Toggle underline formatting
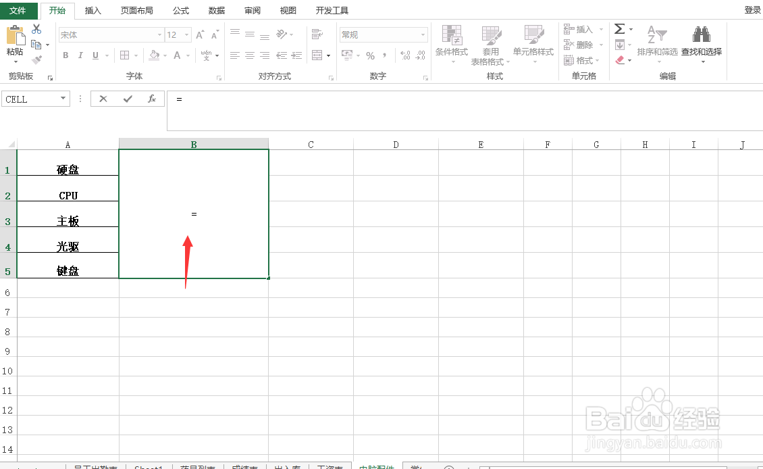The height and width of the screenshot is (469, 763). point(95,55)
